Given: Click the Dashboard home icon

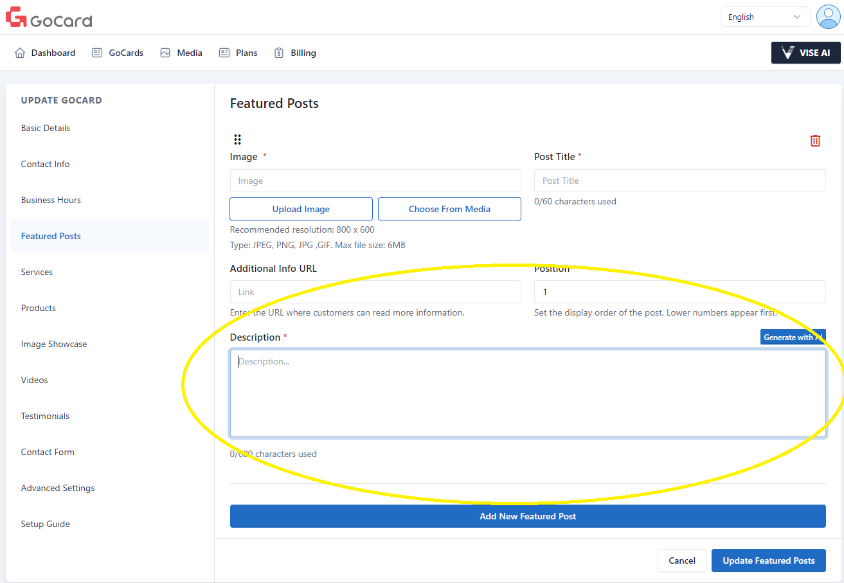Looking at the screenshot, I should (x=20, y=53).
